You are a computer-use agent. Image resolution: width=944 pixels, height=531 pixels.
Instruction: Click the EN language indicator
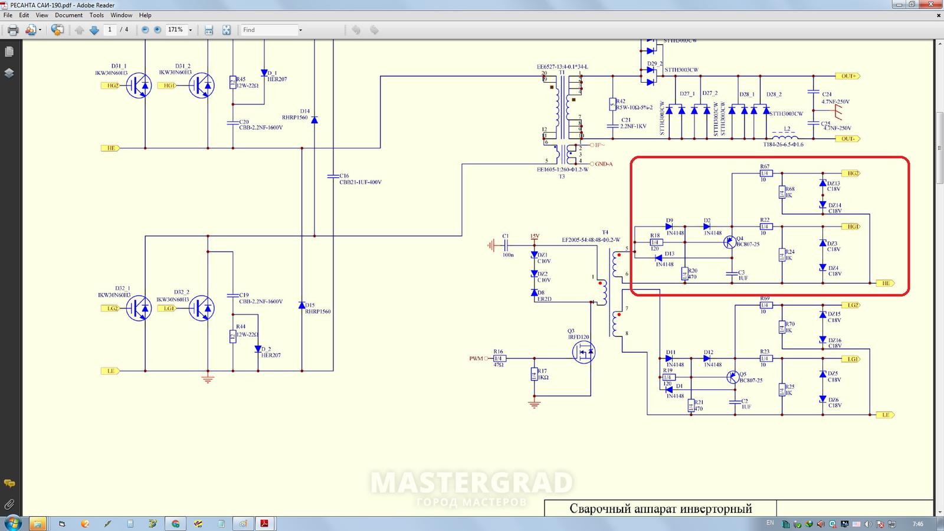click(x=770, y=523)
